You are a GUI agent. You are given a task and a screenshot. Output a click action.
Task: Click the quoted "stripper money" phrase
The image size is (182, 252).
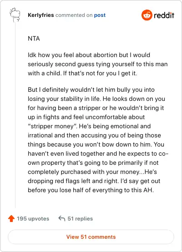[x=52, y=126]
